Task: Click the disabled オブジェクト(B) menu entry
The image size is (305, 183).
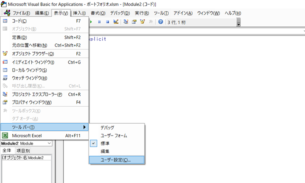Action: [45, 29]
